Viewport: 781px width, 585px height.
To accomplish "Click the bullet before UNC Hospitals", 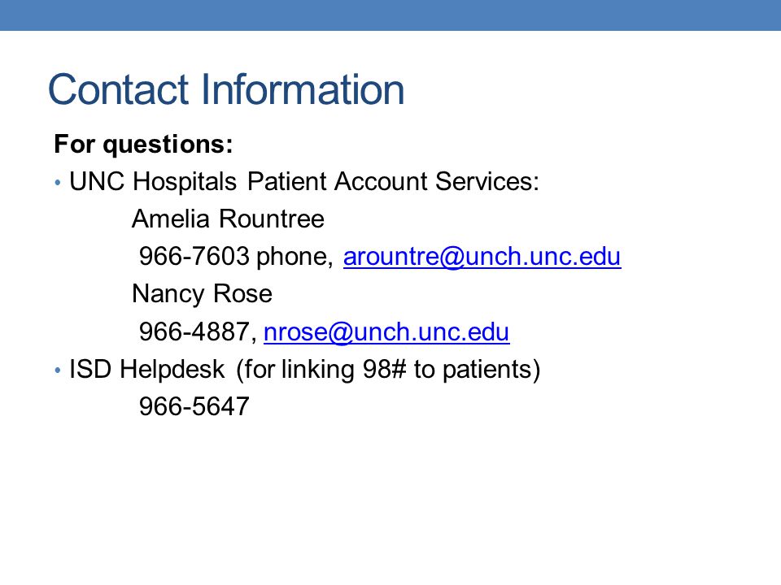I will (58, 183).
